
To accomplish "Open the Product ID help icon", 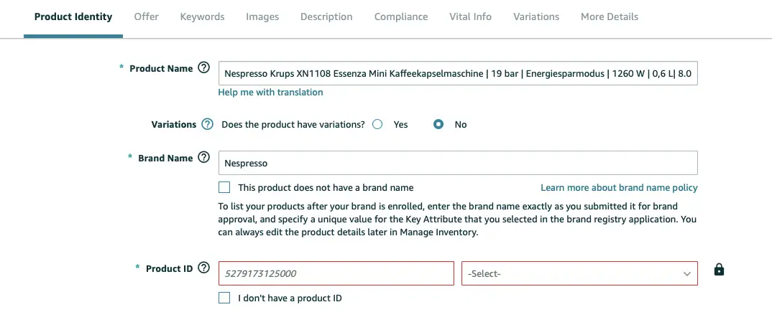I will [203, 268].
